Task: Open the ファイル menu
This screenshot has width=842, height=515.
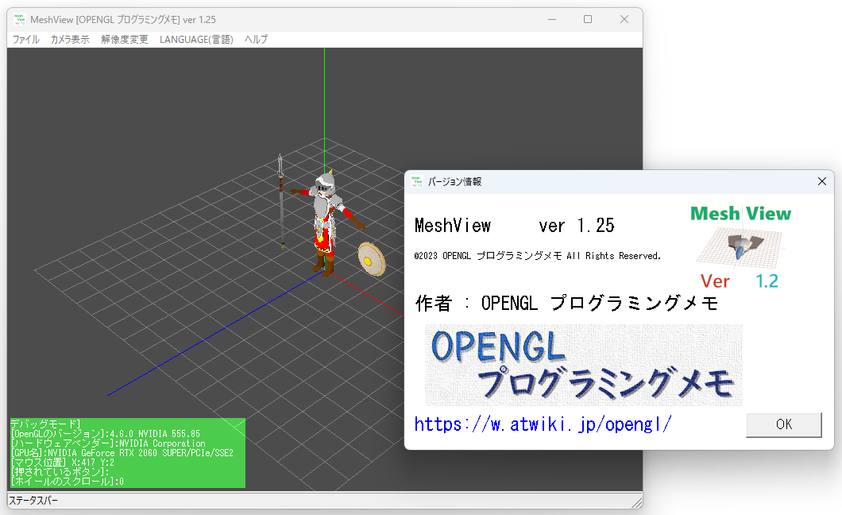Action: (25, 39)
